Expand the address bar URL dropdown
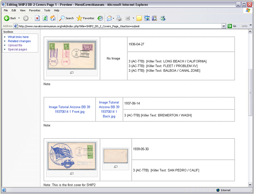This screenshot has height=194, width=254. click(x=224, y=26)
